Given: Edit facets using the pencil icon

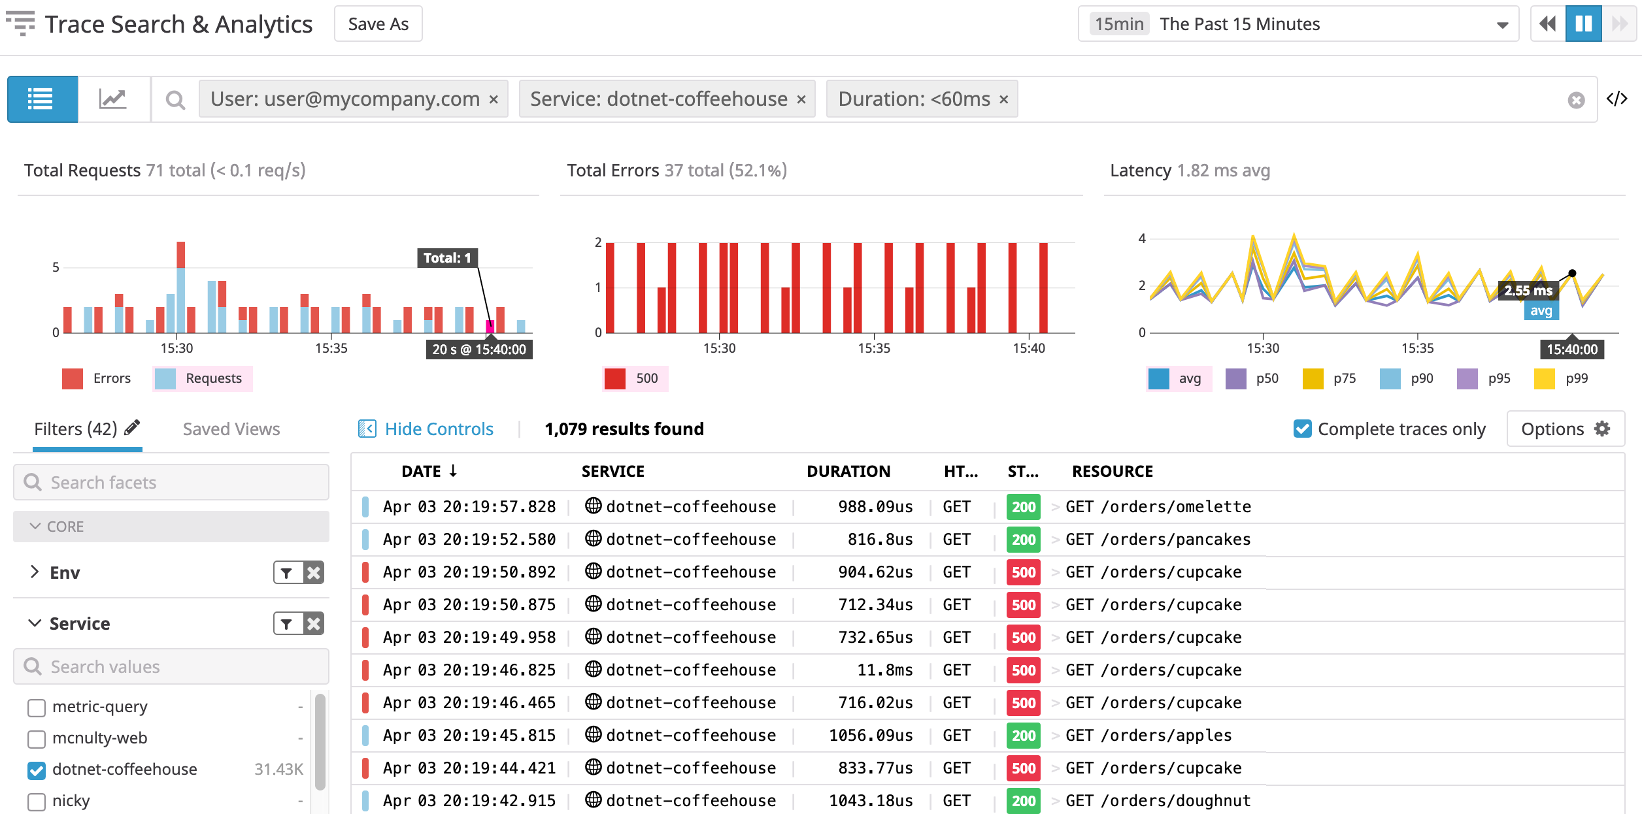Looking at the screenshot, I should pyautogui.click(x=133, y=427).
